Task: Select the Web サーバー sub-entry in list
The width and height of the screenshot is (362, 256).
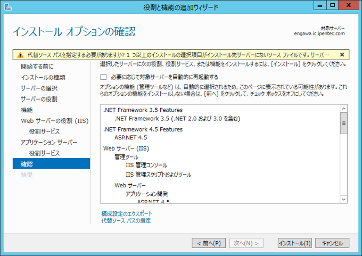Action: tap(130, 185)
